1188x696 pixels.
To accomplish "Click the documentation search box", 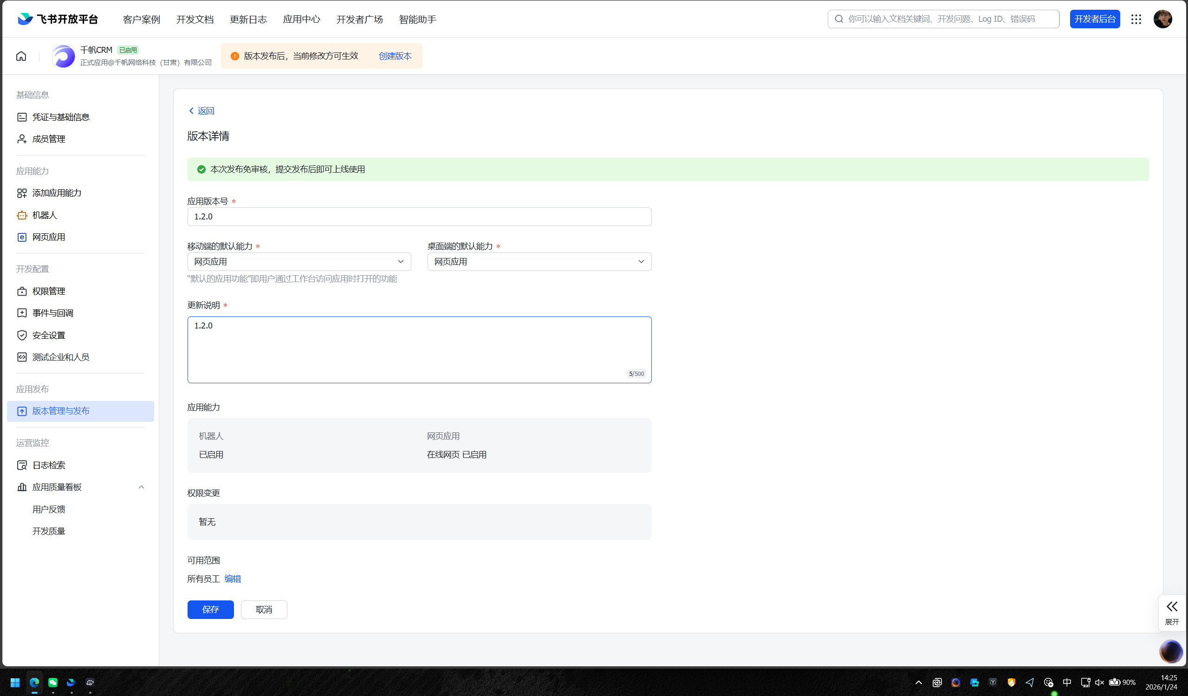I will click(x=943, y=19).
